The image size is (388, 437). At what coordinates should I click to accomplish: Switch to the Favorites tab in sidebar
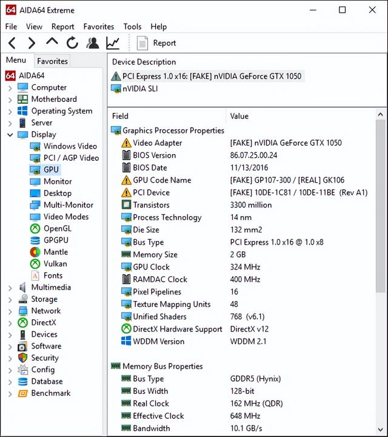coord(52,61)
